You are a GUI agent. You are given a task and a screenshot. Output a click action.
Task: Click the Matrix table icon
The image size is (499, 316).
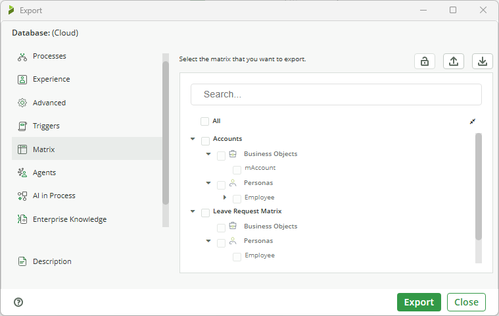point(22,149)
